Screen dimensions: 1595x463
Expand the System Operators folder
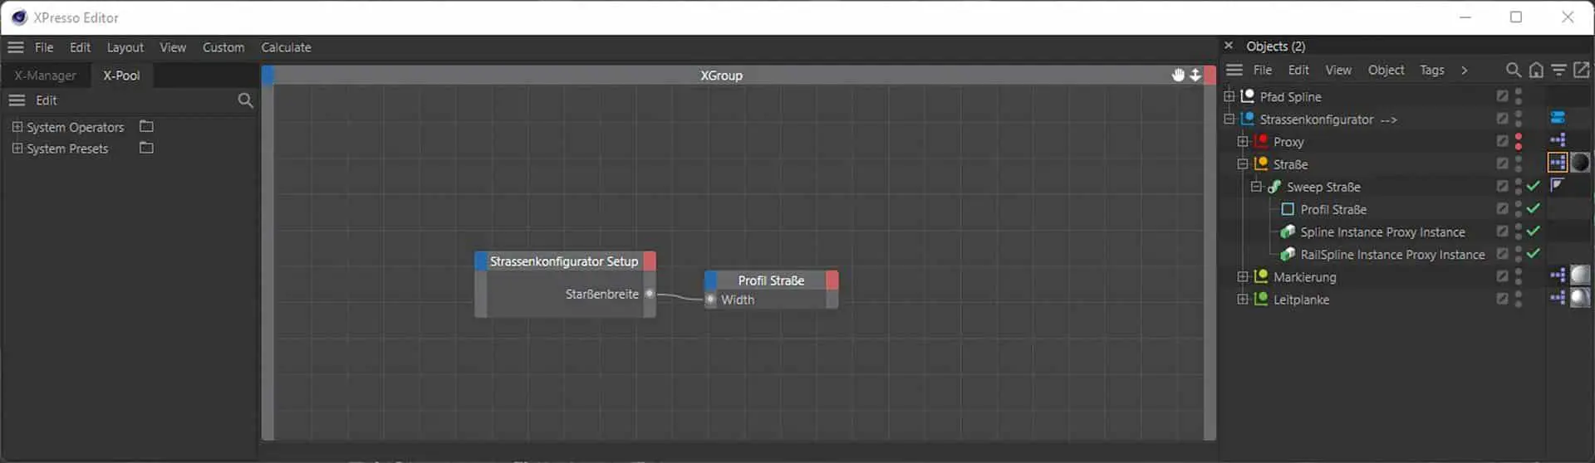17,127
